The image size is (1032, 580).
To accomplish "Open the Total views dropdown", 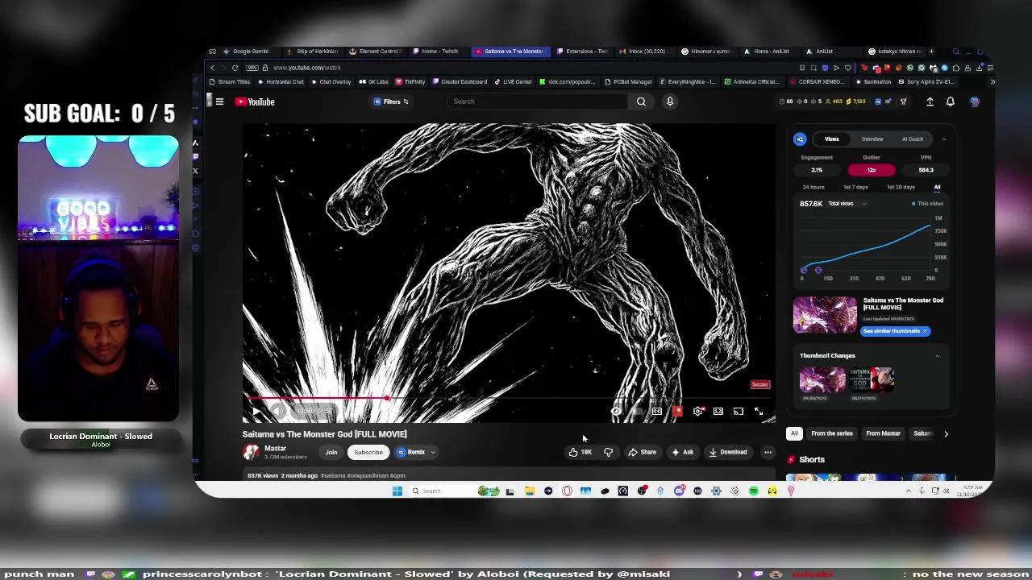I will coord(847,204).
